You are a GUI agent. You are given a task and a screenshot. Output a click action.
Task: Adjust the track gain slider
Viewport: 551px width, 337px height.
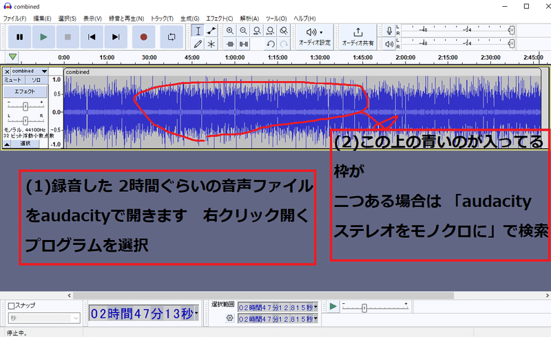[x=25, y=106]
